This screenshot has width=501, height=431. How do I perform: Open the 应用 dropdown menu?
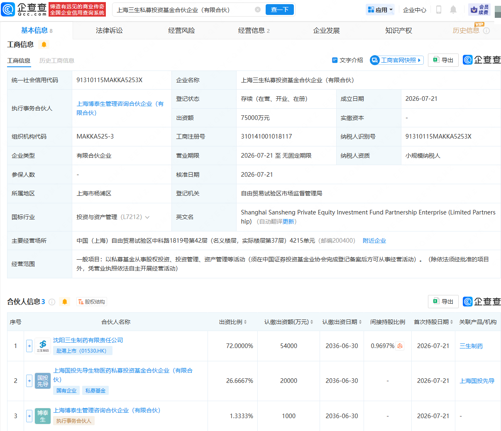[x=380, y=10]
